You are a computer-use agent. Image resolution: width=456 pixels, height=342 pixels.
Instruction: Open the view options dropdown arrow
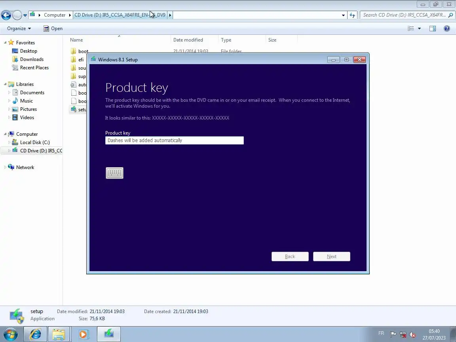pos(419,28)
